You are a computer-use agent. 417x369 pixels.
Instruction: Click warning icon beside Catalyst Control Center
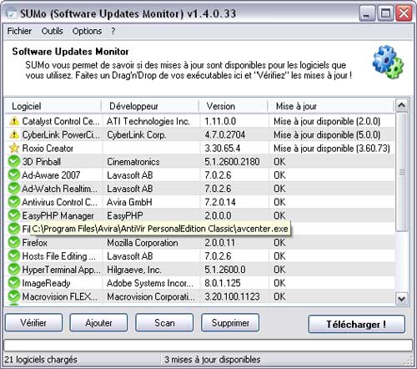click(x=14, y=121)
